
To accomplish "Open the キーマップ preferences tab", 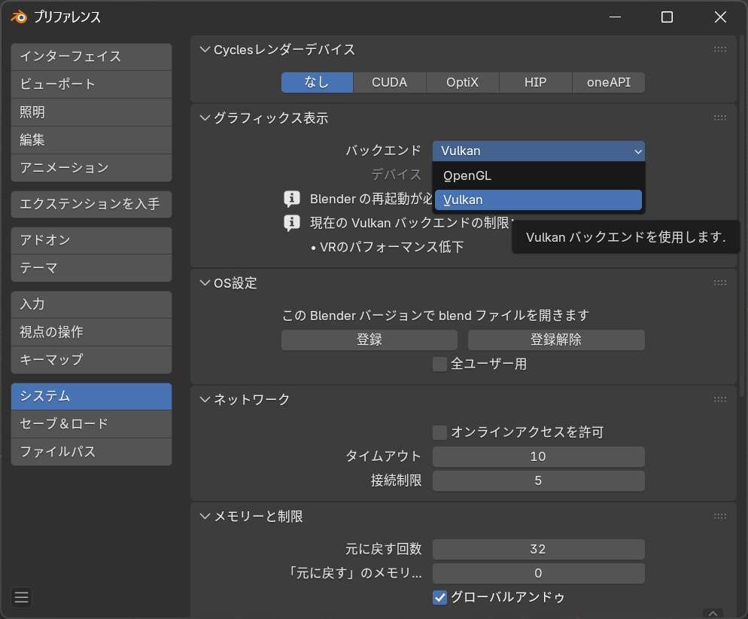I will [91, 359].
